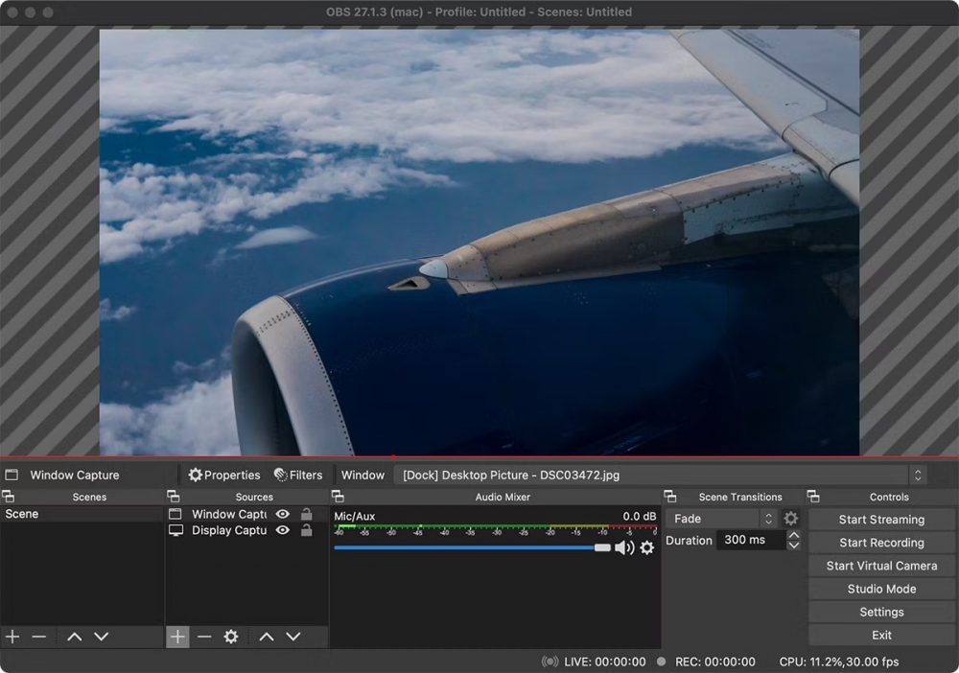Hide the Window Capture source
Image resolution: width=959 pixels, height=673 pixels.
coord(283,514)
